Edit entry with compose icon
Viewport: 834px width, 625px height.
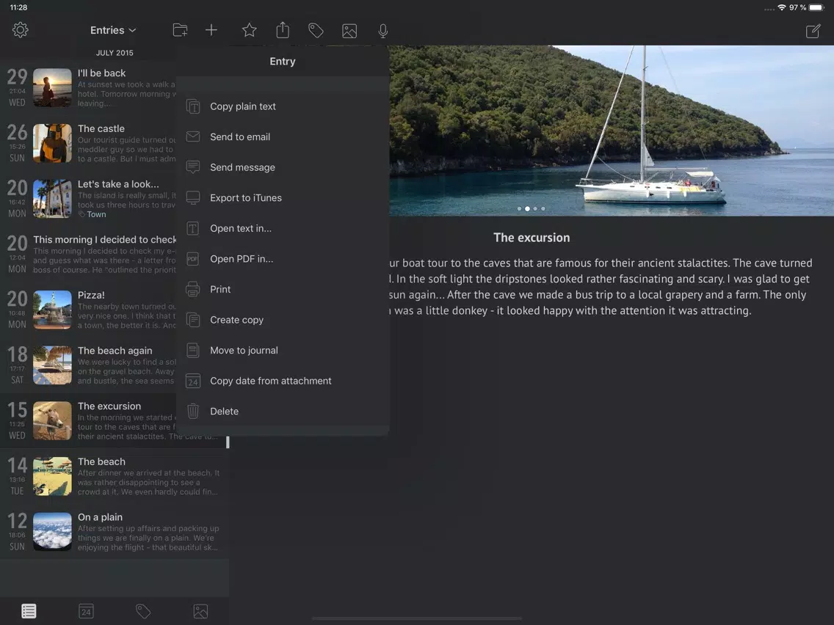point(813,31)
